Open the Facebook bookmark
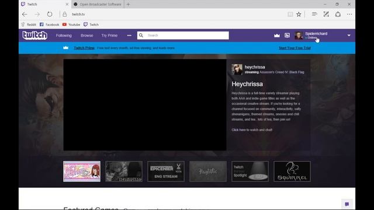This screenshot has height=210, width=374. pyautogui.click(x=49, y=24)
